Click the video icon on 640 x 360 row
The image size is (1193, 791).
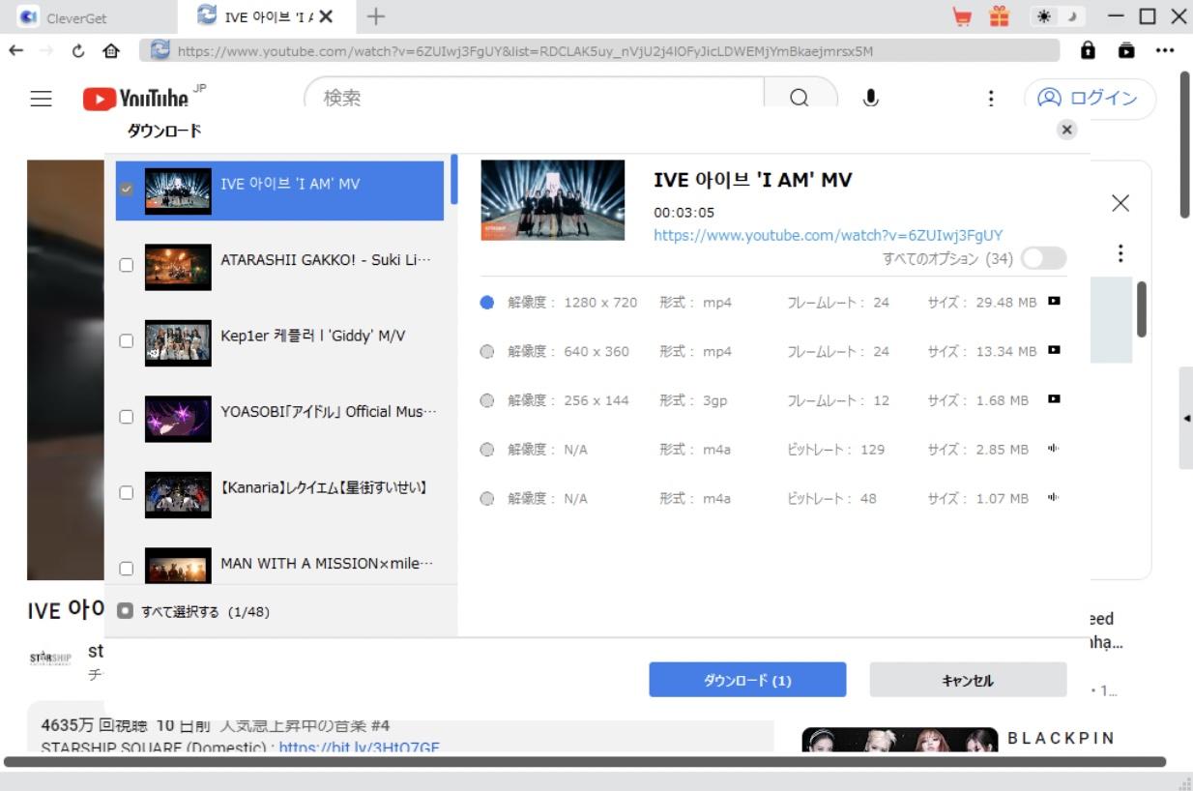click(1054, 350)
